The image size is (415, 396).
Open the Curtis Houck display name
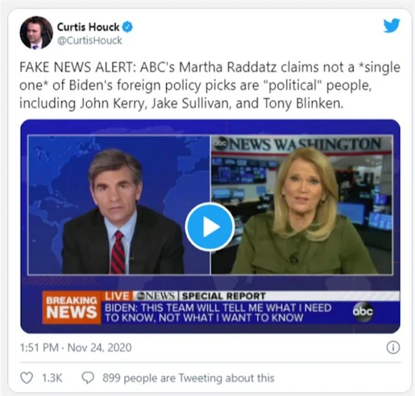[88, 27]
